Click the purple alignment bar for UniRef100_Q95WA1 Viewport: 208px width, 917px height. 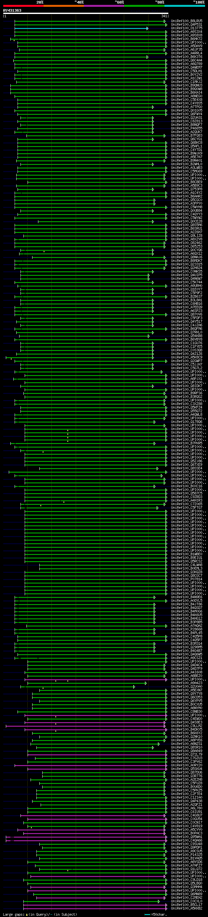(86, 837)
